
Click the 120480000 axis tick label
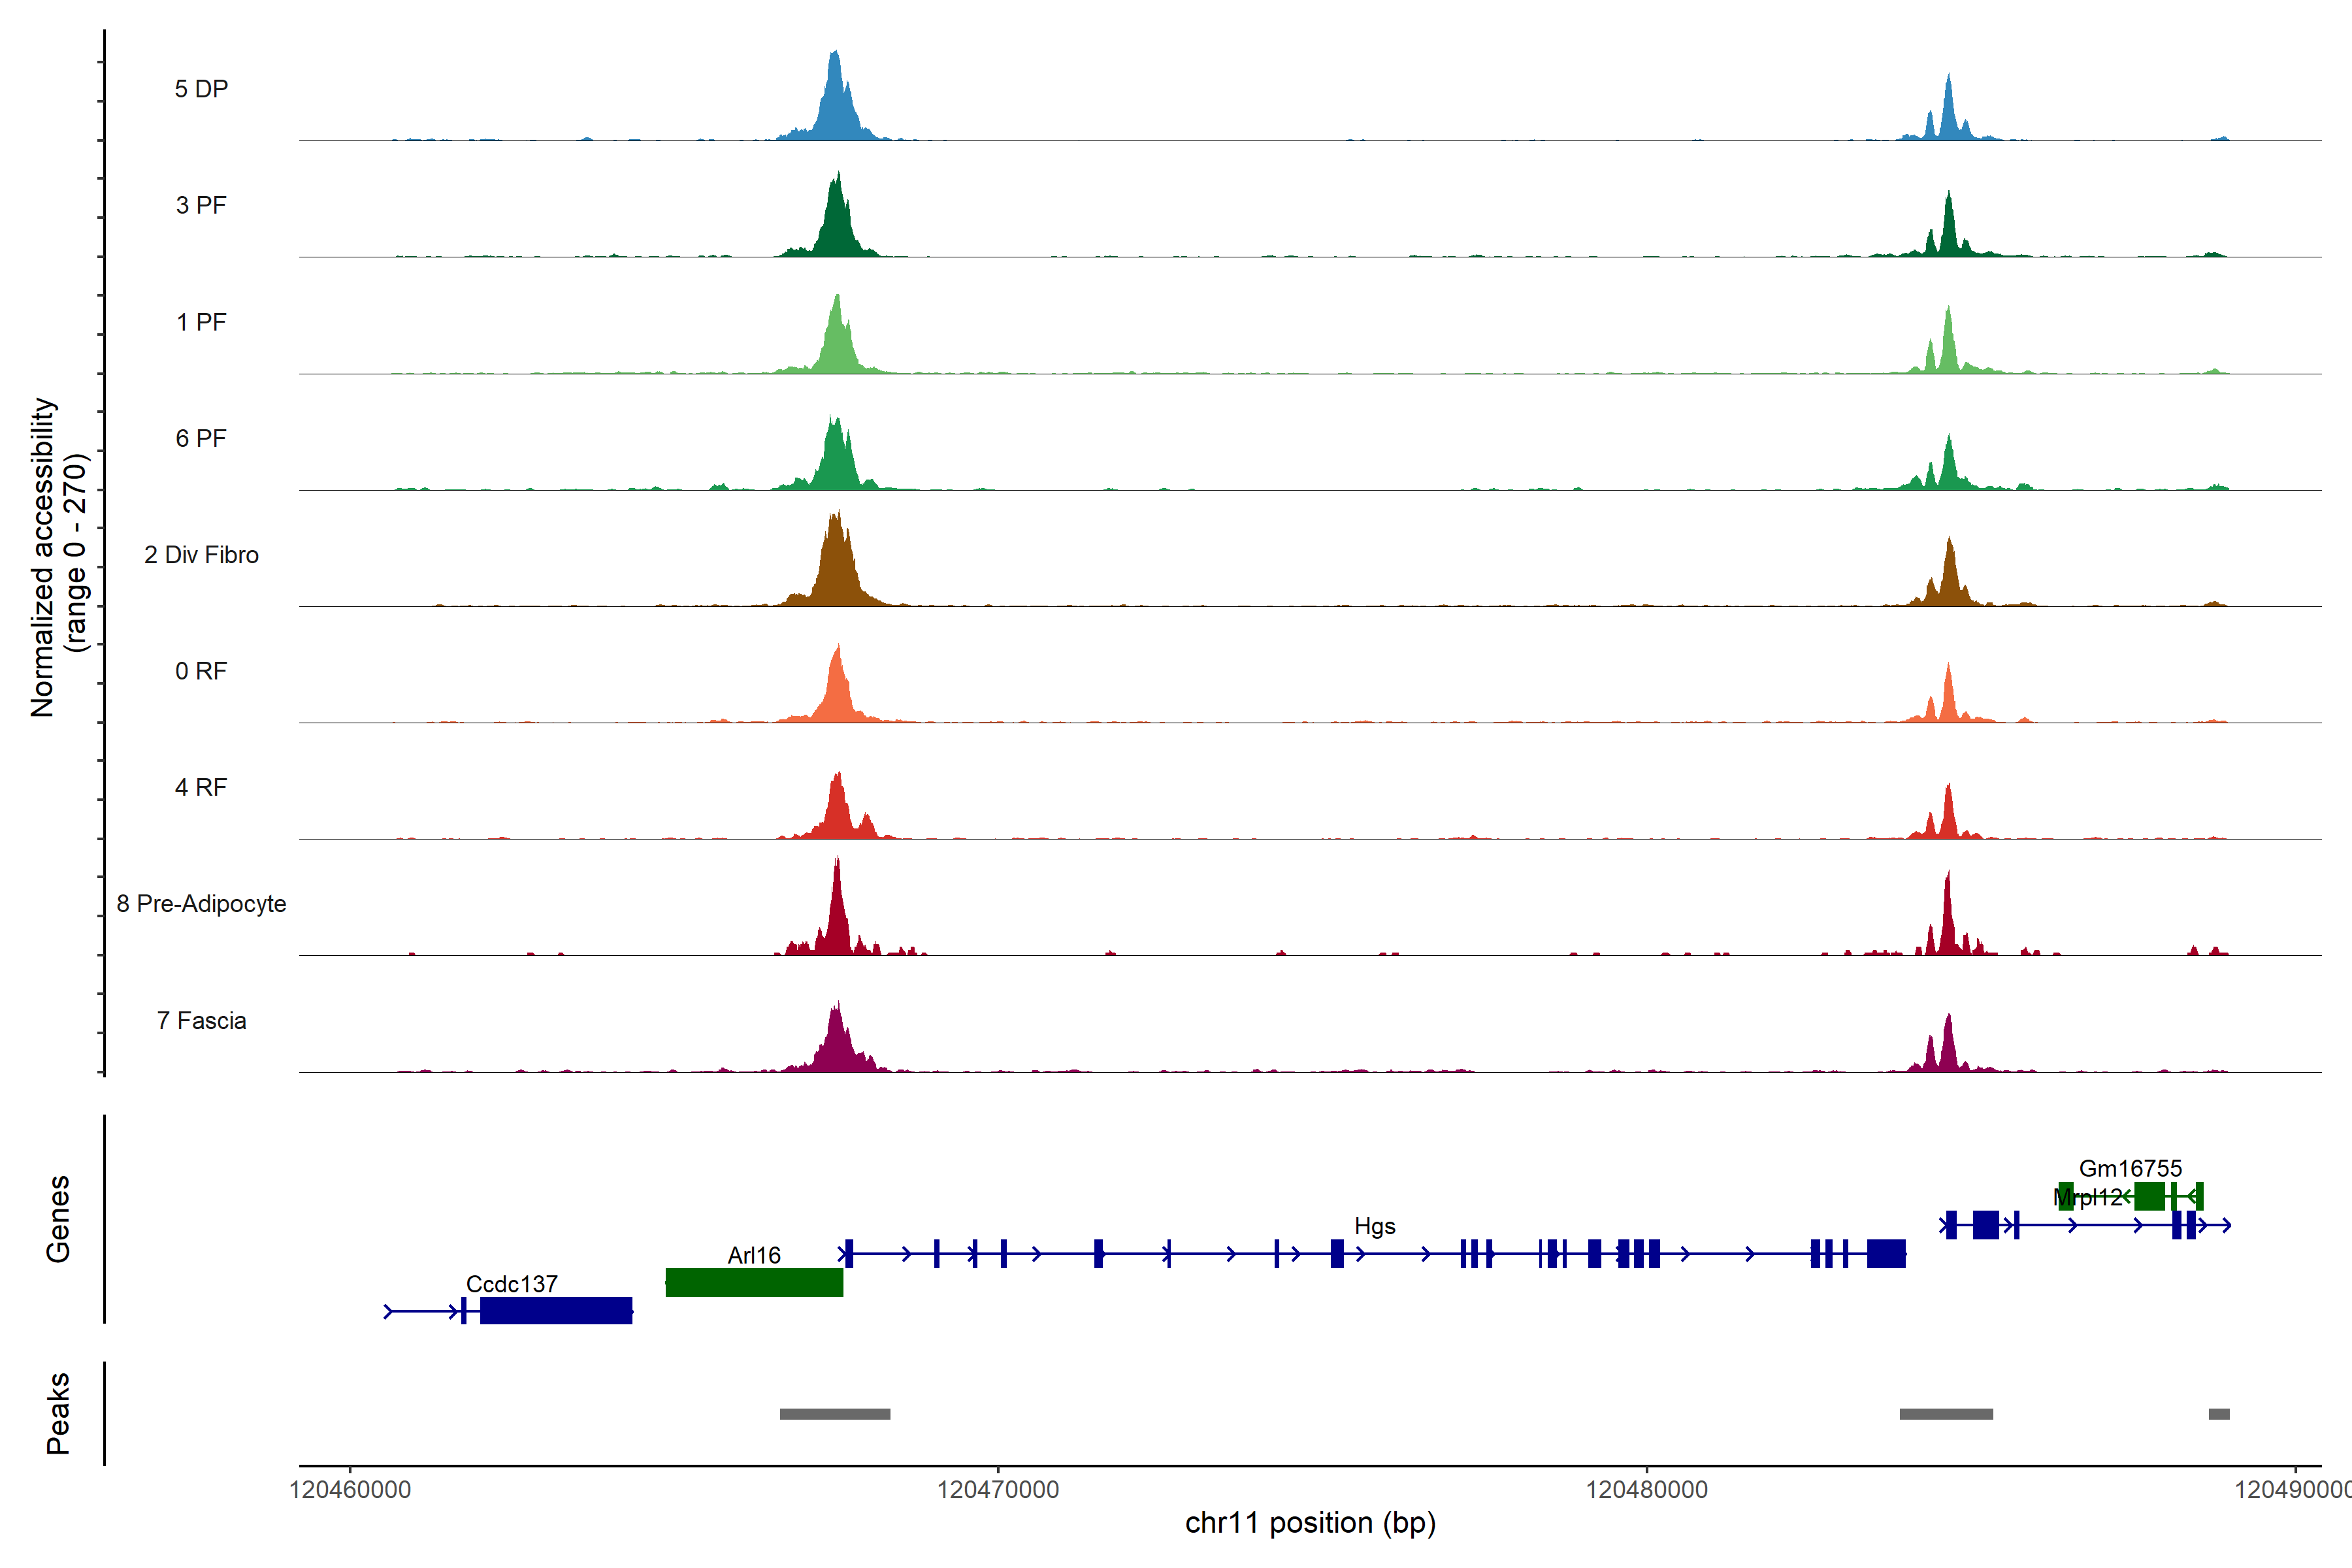point(1646,1490)
